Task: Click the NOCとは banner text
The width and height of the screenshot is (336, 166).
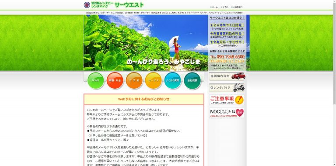Action: pyautogui.click(x=222, y=112)
